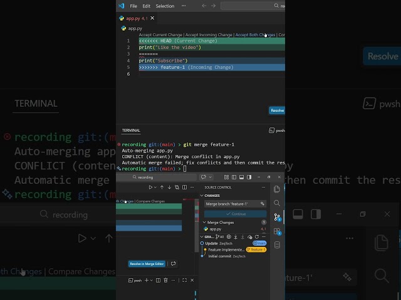Click the HEAD (Current Change) line

coord(212,41)
